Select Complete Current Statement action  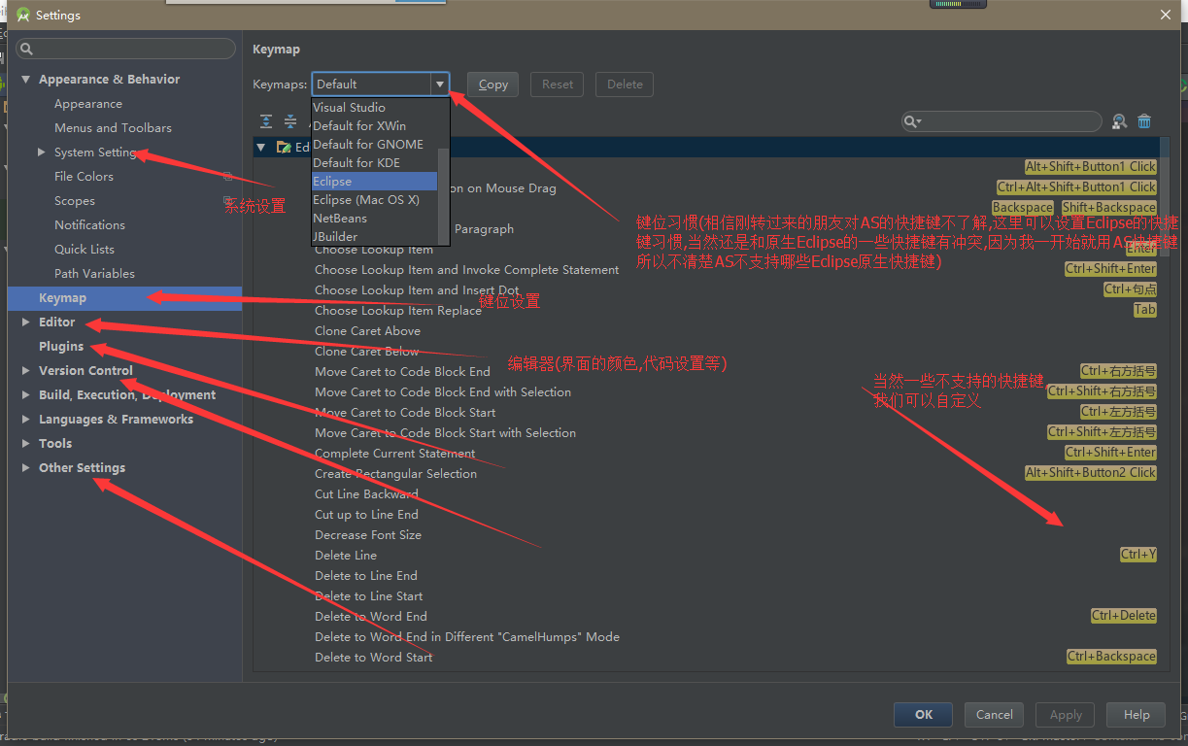394,454
